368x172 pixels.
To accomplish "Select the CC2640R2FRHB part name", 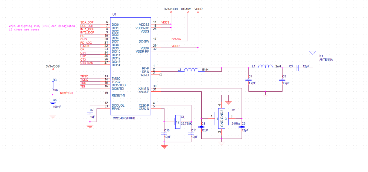I will (x=124, y=118).
